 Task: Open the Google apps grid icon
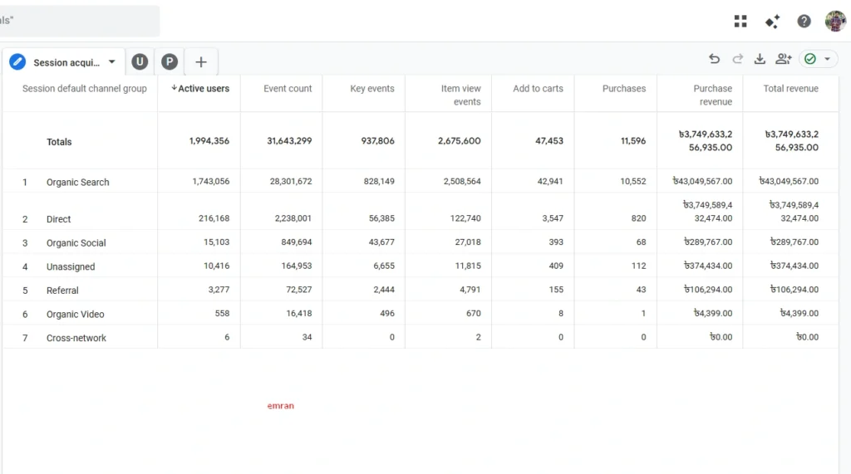[x=740, y=22]
